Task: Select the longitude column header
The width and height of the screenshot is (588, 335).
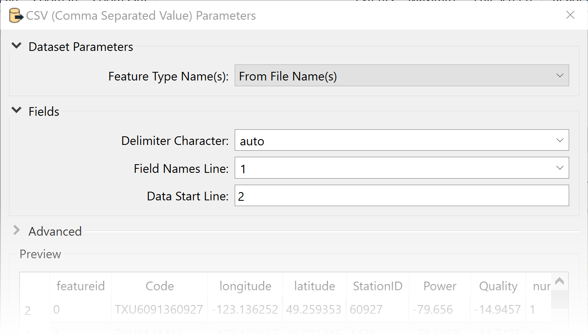Action: pos(245,286)
